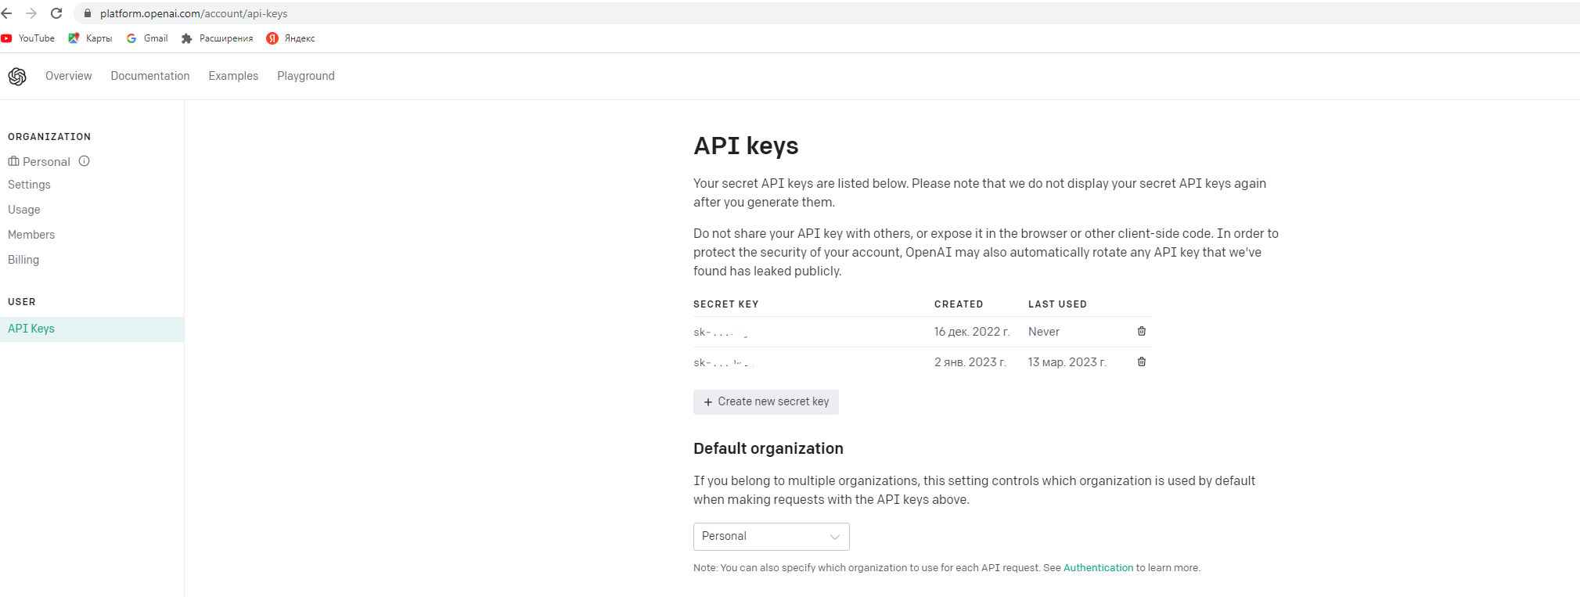The height and width of the screenshot is (597, 1580).
Task: Click the OpenAI logo icon
Action: [x=17, y=76]
